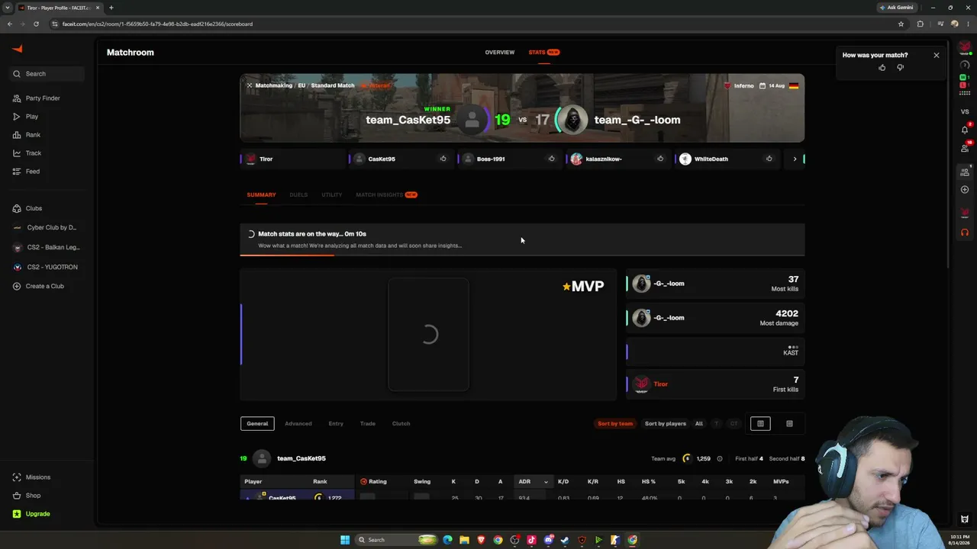Open the headphones support icon
The image size is (977, 549).
coord(965,233)
